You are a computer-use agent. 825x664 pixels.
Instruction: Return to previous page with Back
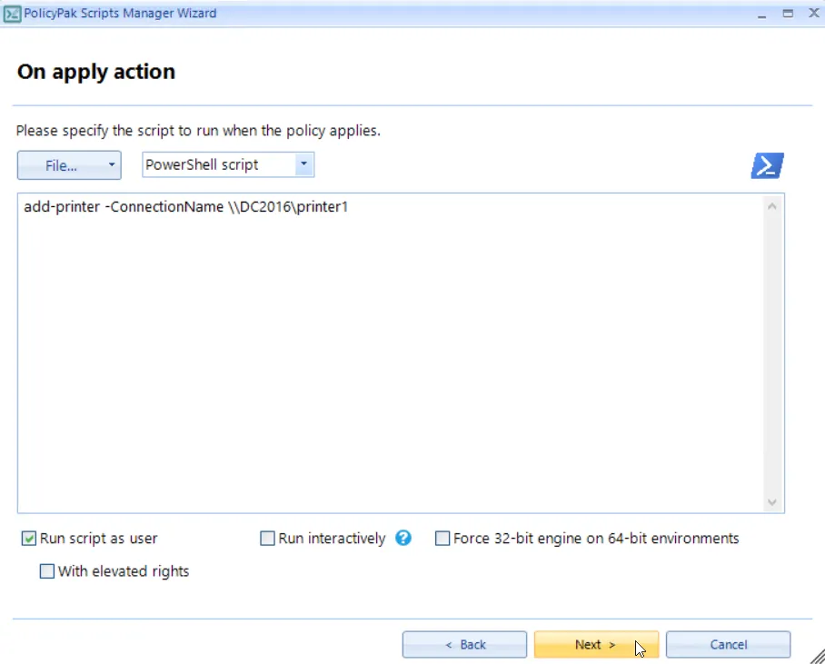(x=464, y=645)
